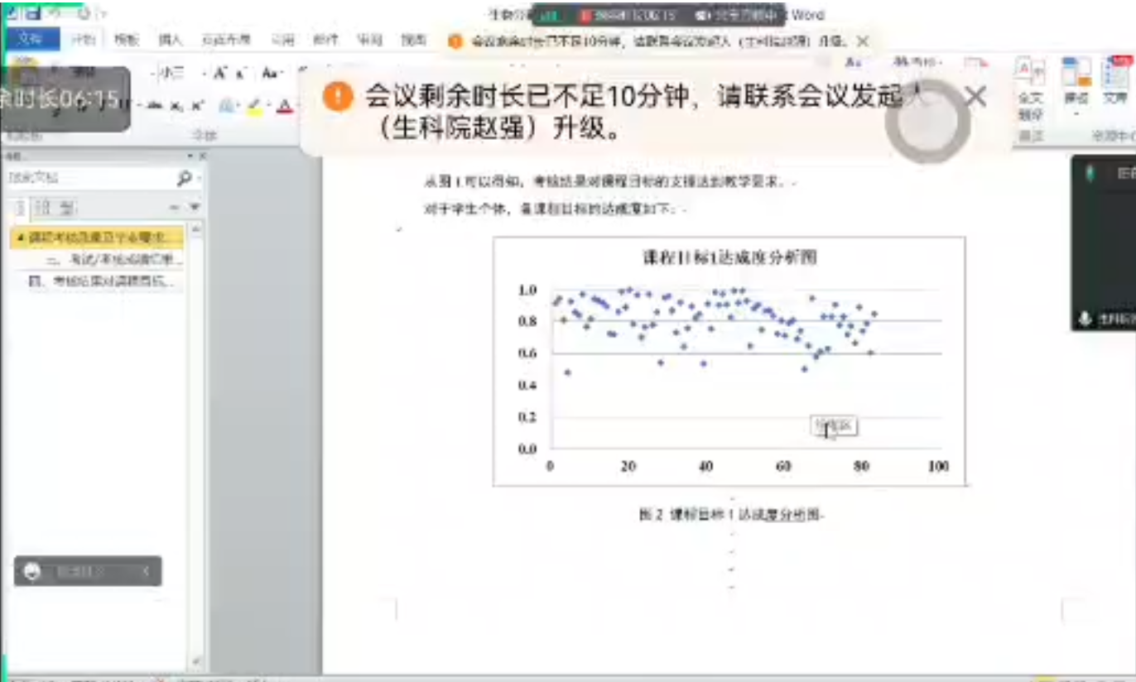The height and width of the screenshot is (682, 1136).
Task: Close the small meeting notification bar
Action: coord(862,41)
